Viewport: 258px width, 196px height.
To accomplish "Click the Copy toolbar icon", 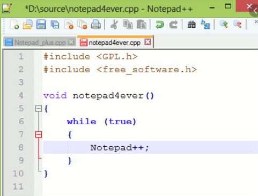I will (128, 25).
